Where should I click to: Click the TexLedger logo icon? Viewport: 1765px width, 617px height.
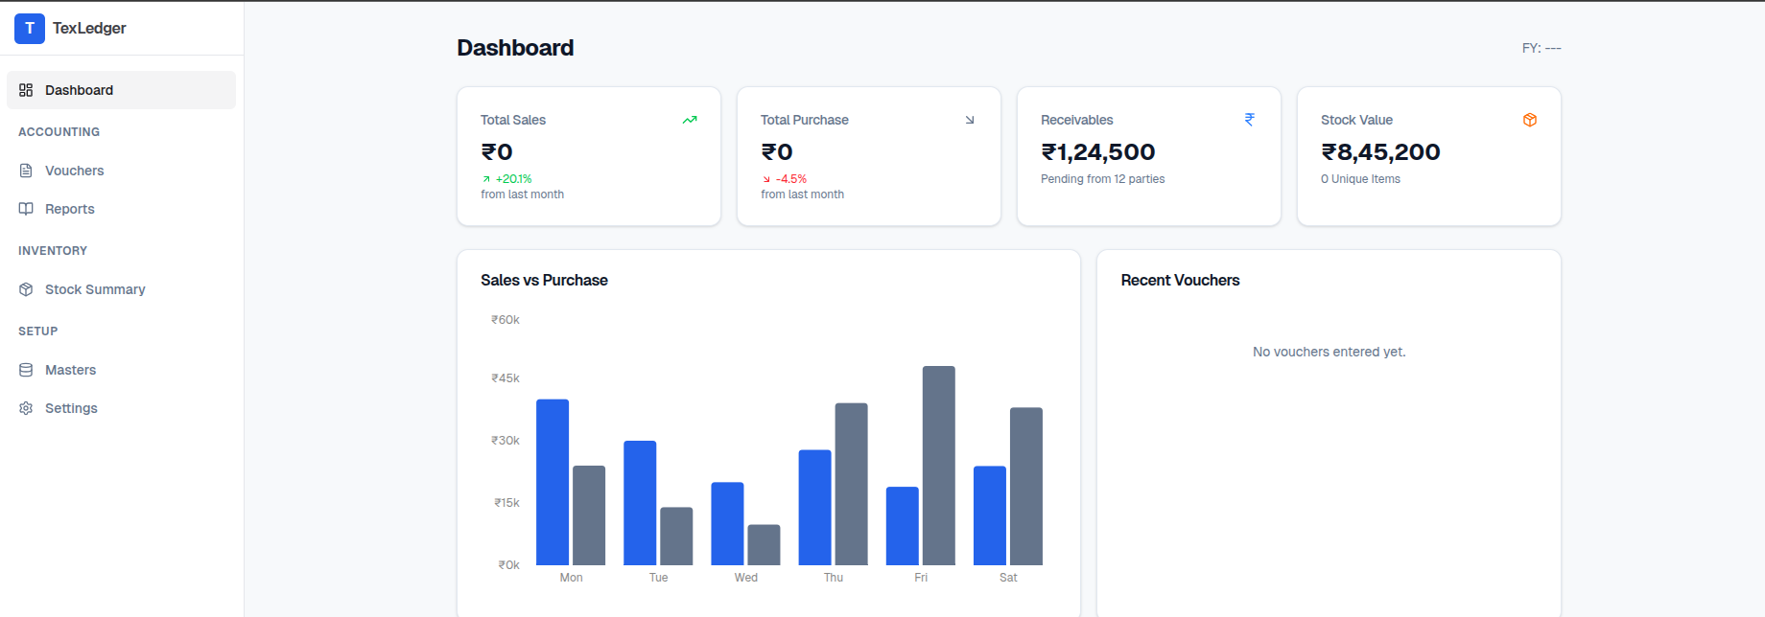30,29
